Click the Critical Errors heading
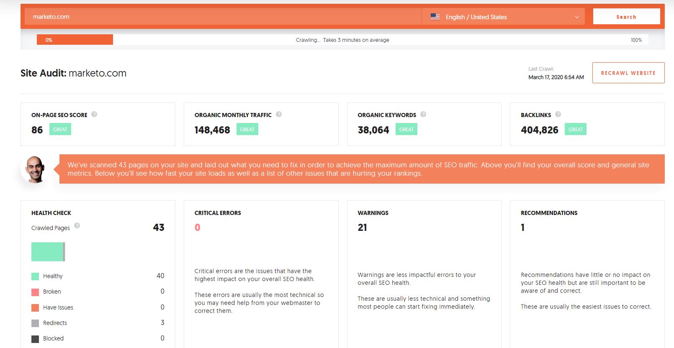The image size is (674, 348). tap(218, 213)
